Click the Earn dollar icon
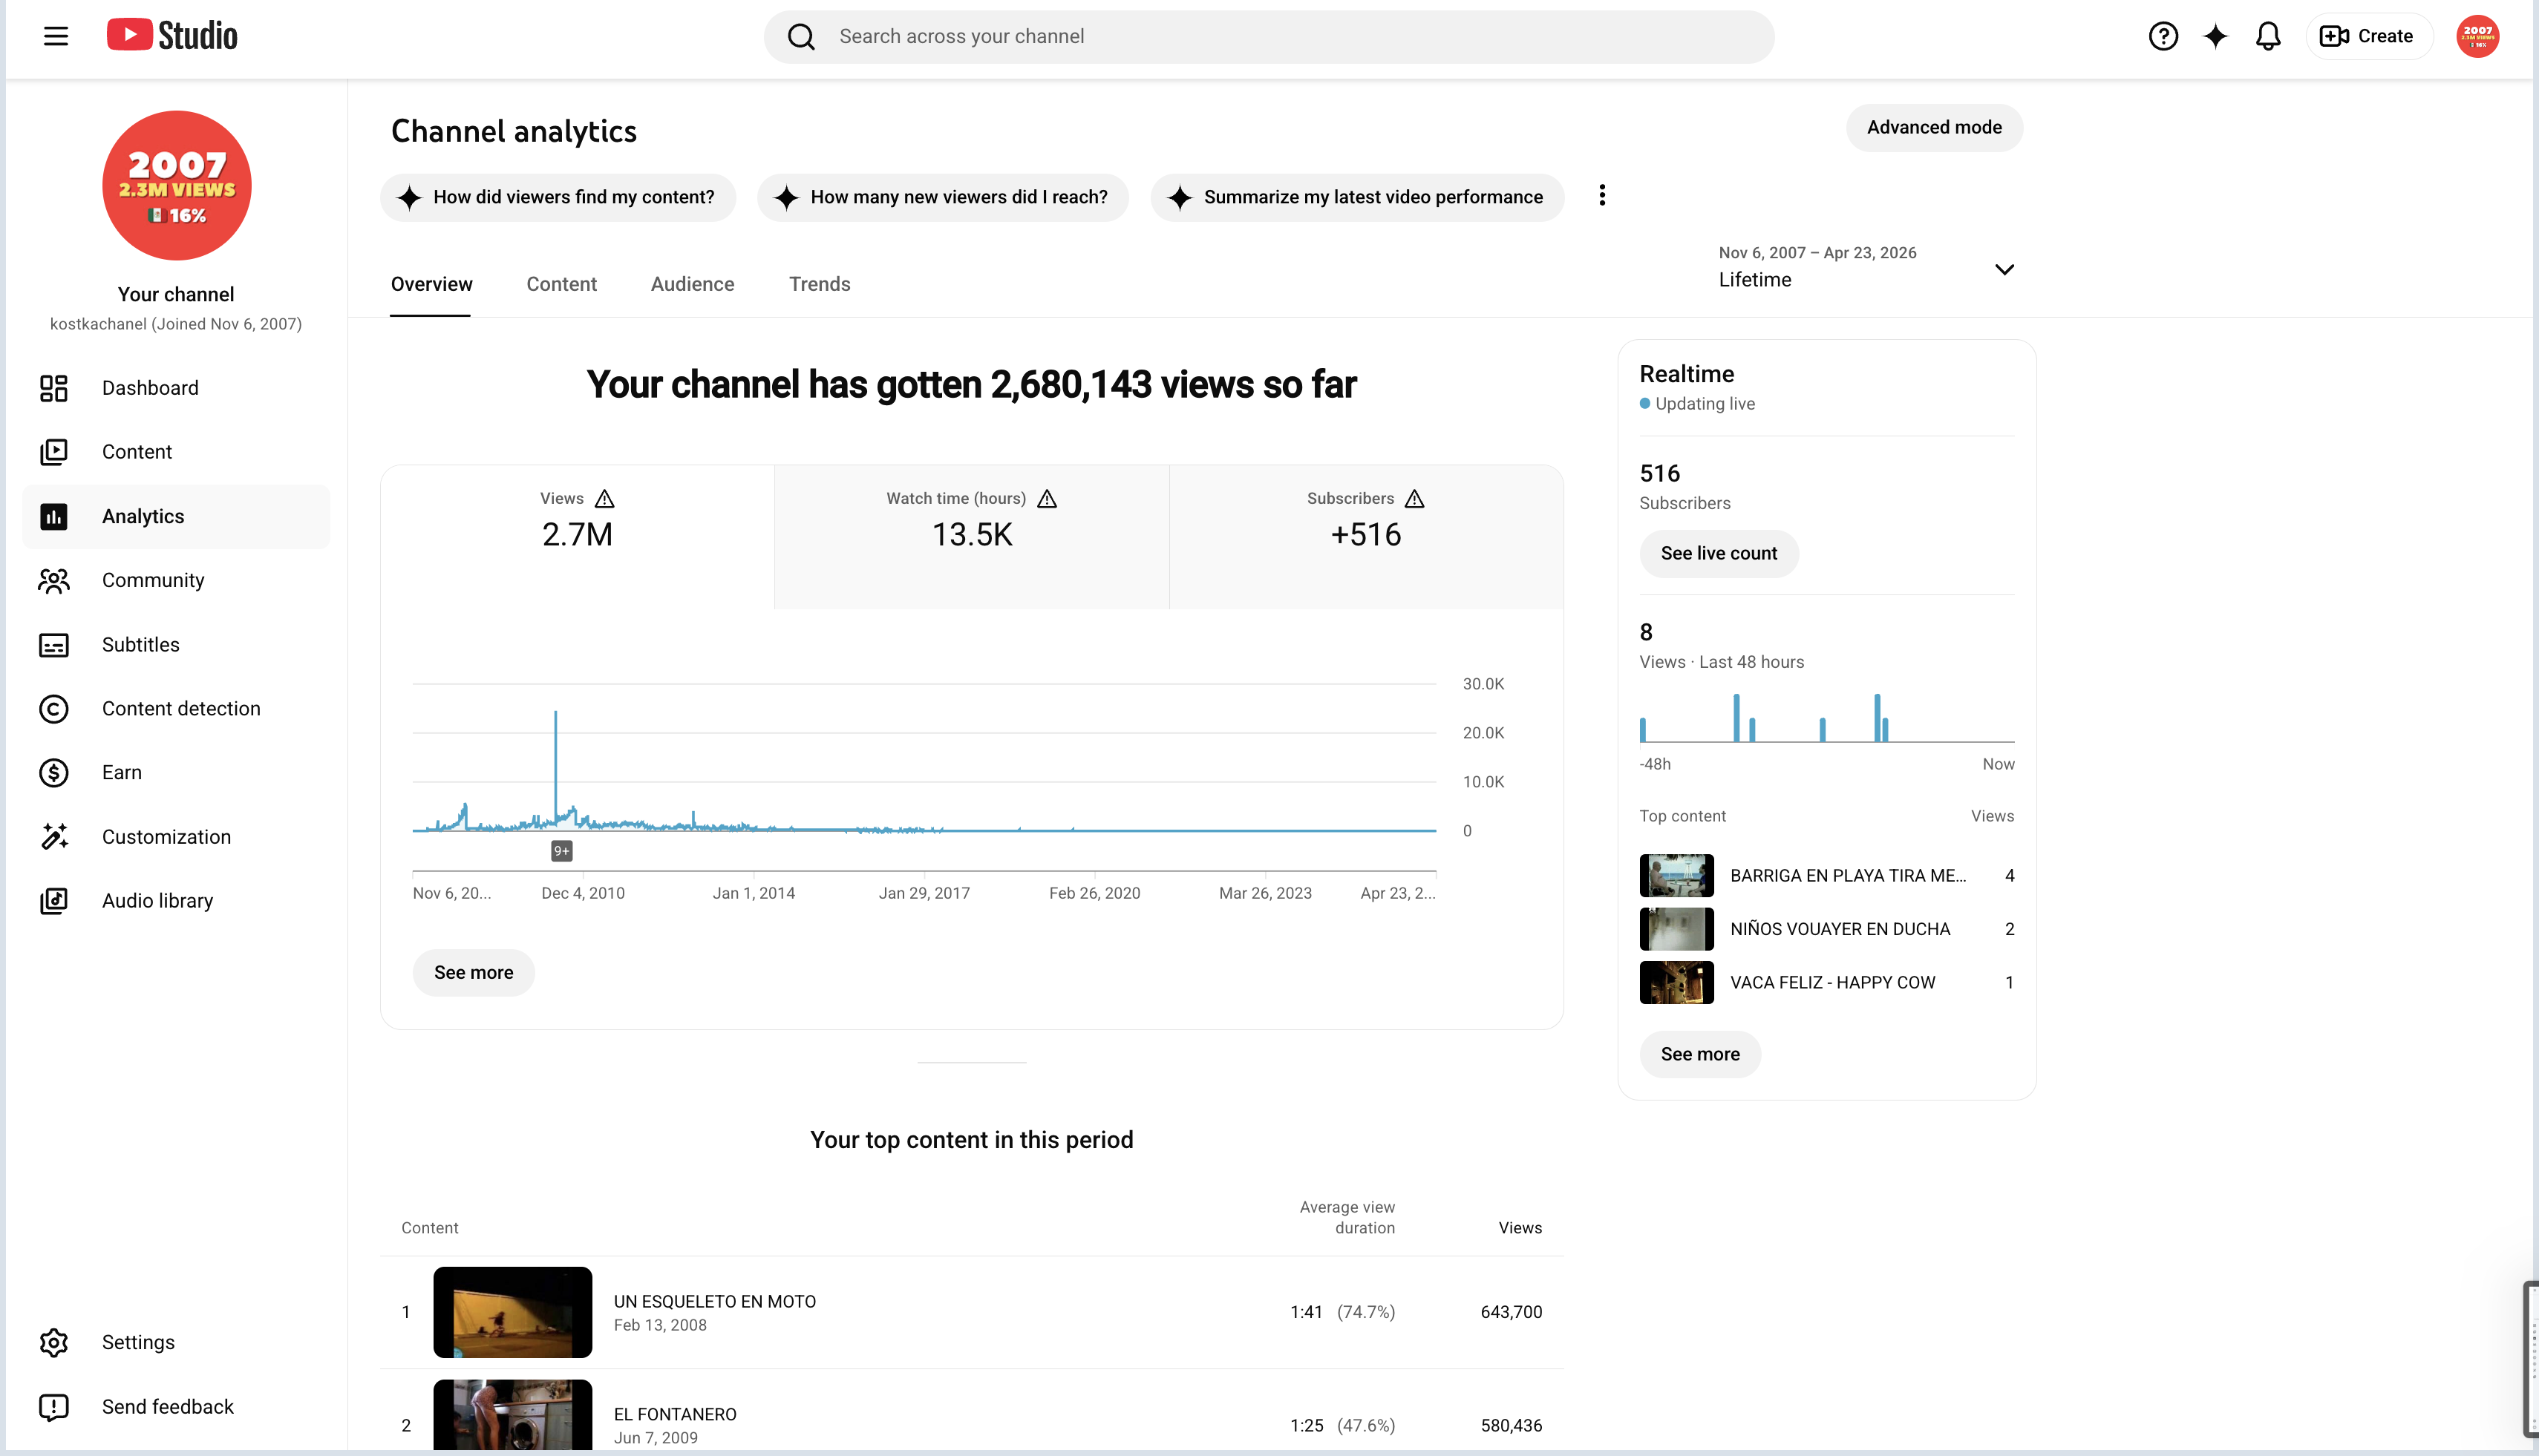 click(x=54, y=773)
